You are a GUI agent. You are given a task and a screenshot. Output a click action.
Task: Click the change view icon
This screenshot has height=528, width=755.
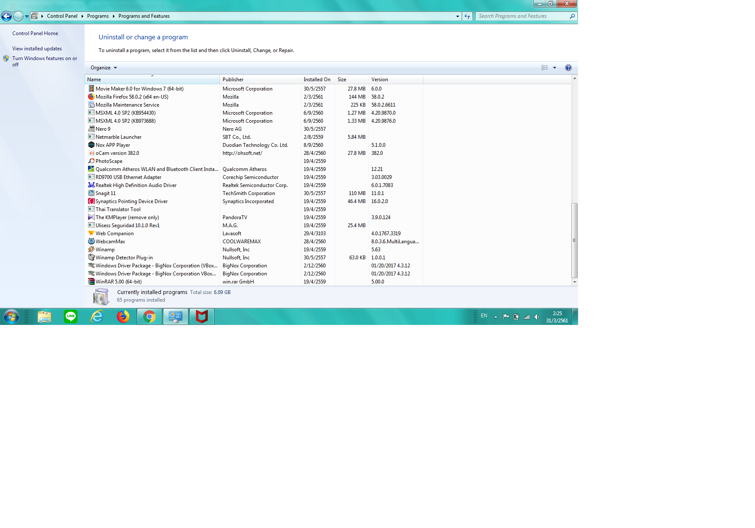[545, 68]
